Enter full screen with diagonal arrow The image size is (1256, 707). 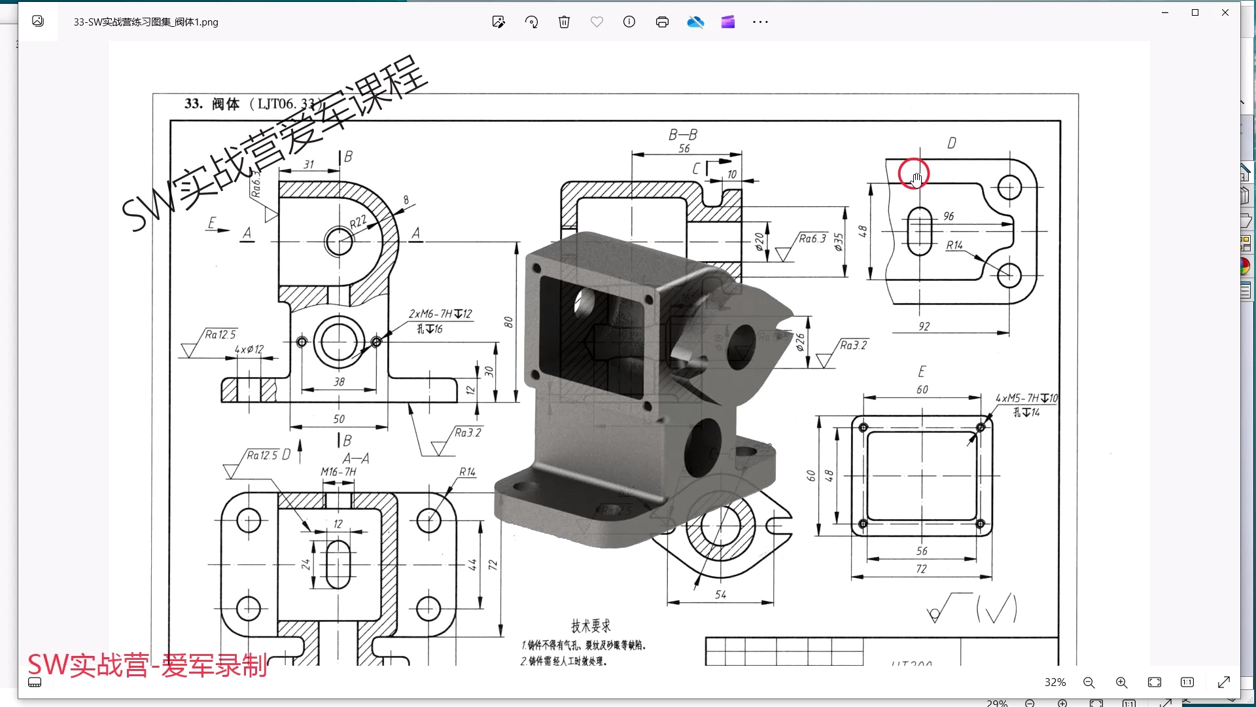pyautogui.click(x=1224, y=682)
